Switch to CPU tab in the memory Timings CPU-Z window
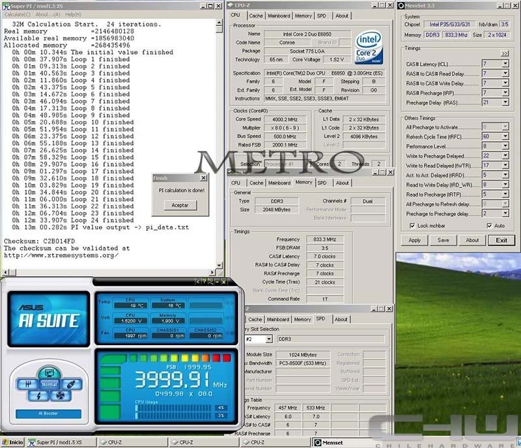The height and width of the screenshot is (448, 521). (x=236, y=183)
